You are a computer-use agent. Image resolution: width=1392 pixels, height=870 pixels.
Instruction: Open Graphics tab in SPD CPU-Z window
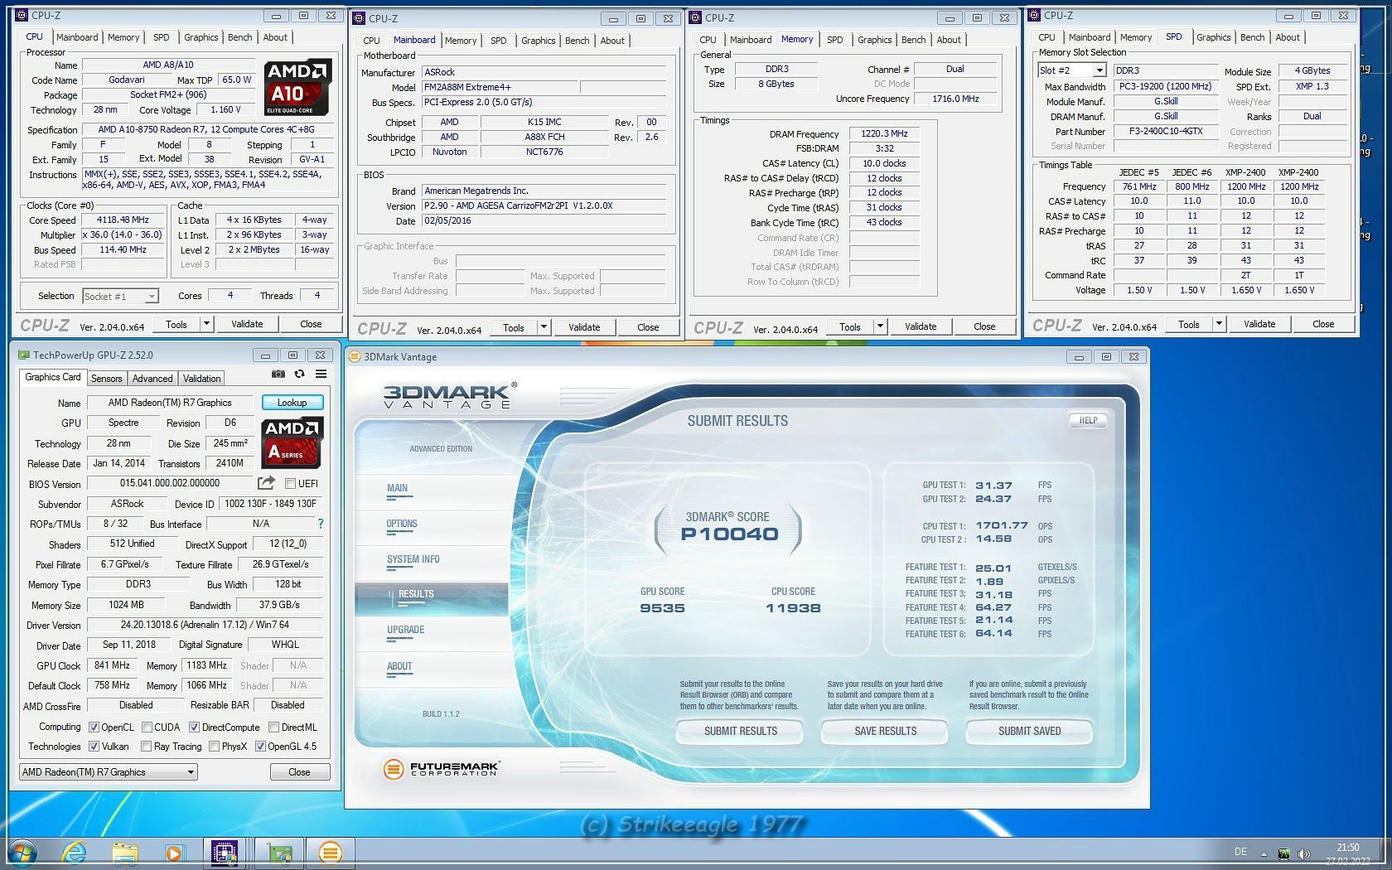1213,37
